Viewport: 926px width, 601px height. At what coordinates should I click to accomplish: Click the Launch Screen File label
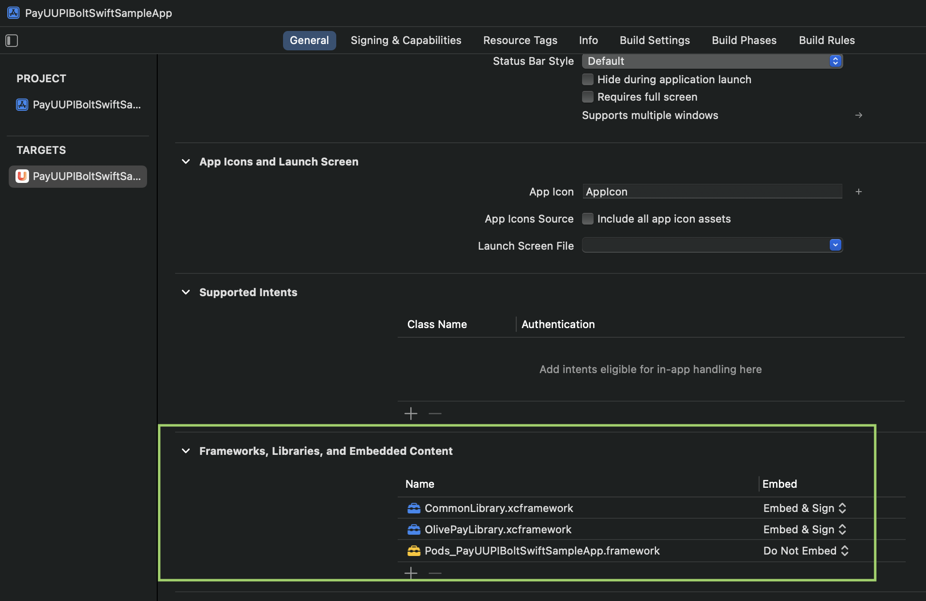point(526,246)
